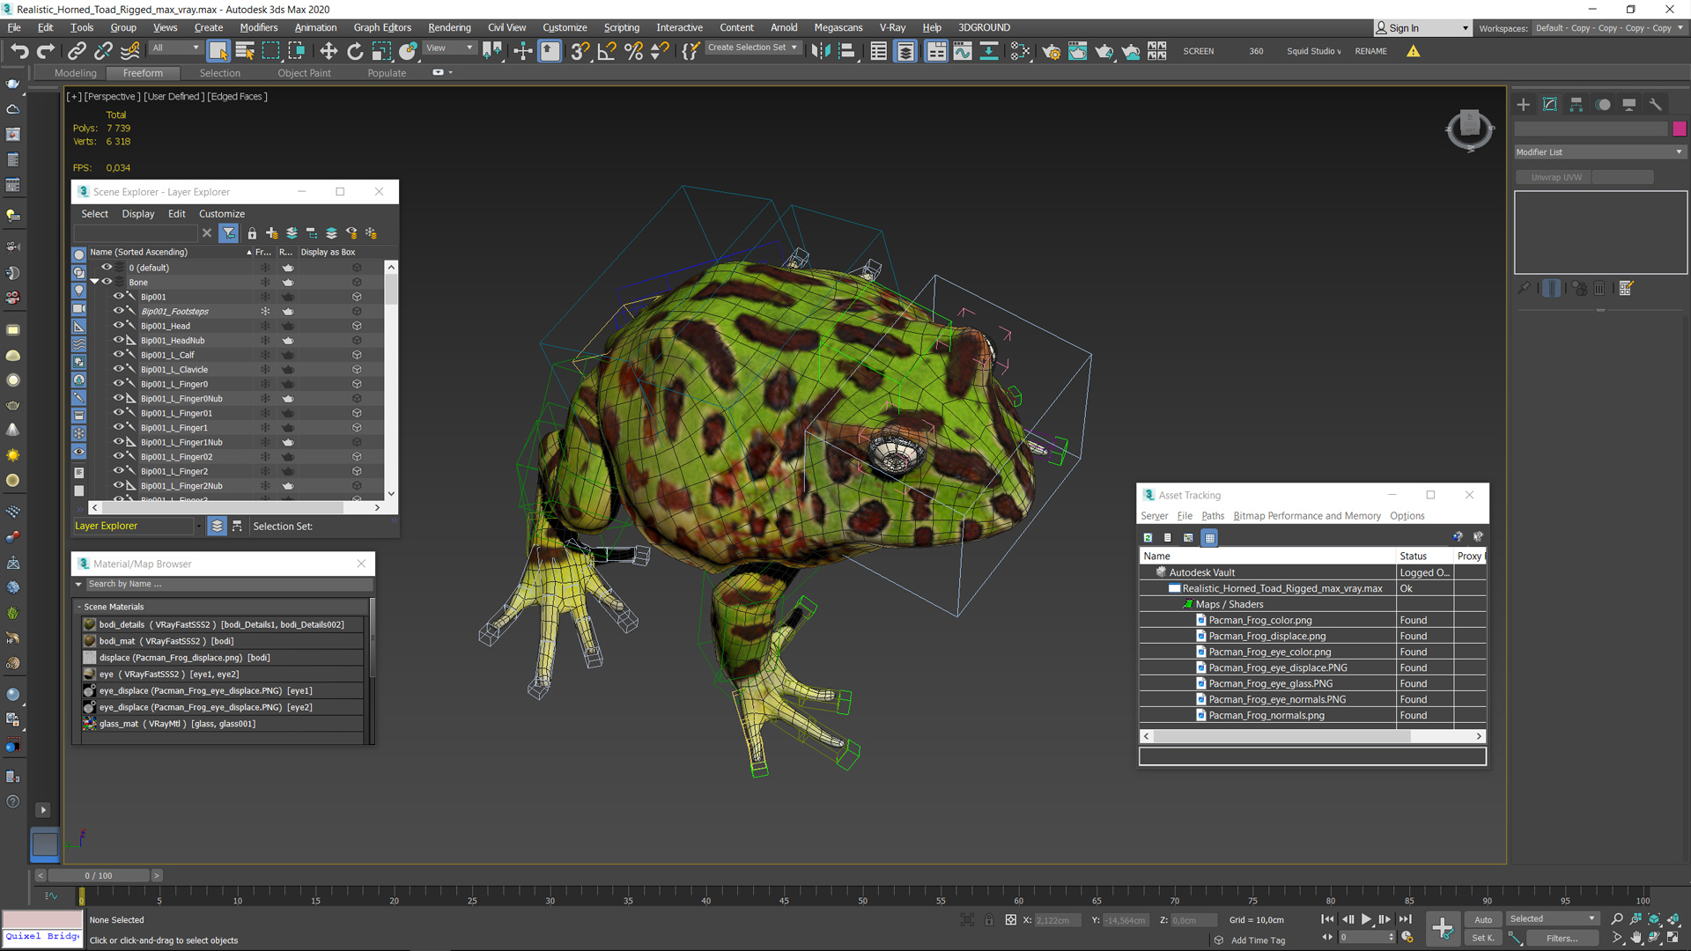Click the Create plus tab in the command panel
This screenshot has height=951, width=1691.
click(1524, 105)
